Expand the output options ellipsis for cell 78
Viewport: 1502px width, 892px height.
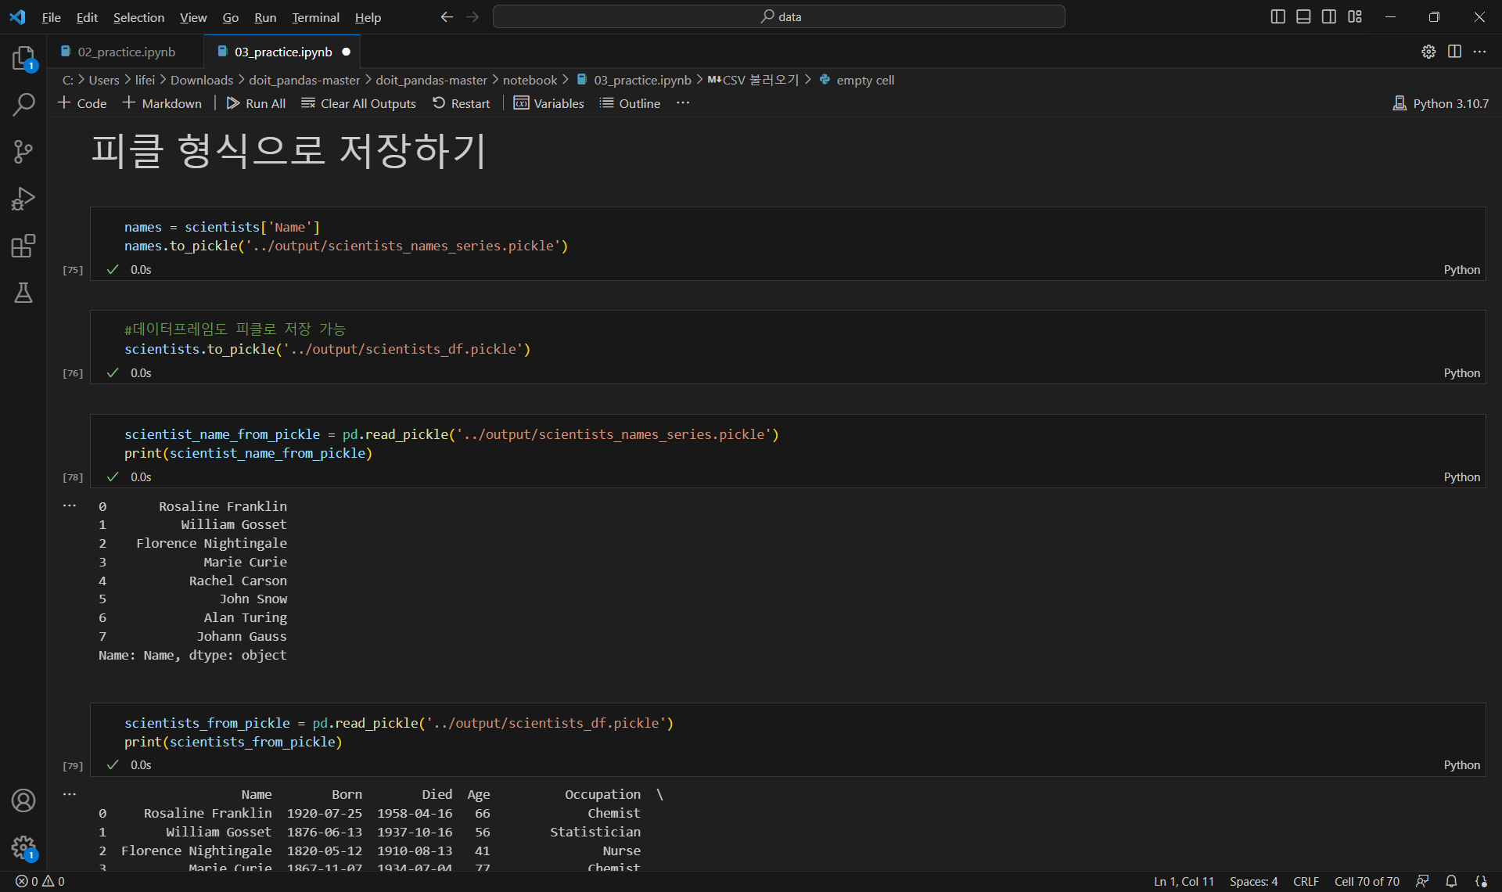coord(70,506)
